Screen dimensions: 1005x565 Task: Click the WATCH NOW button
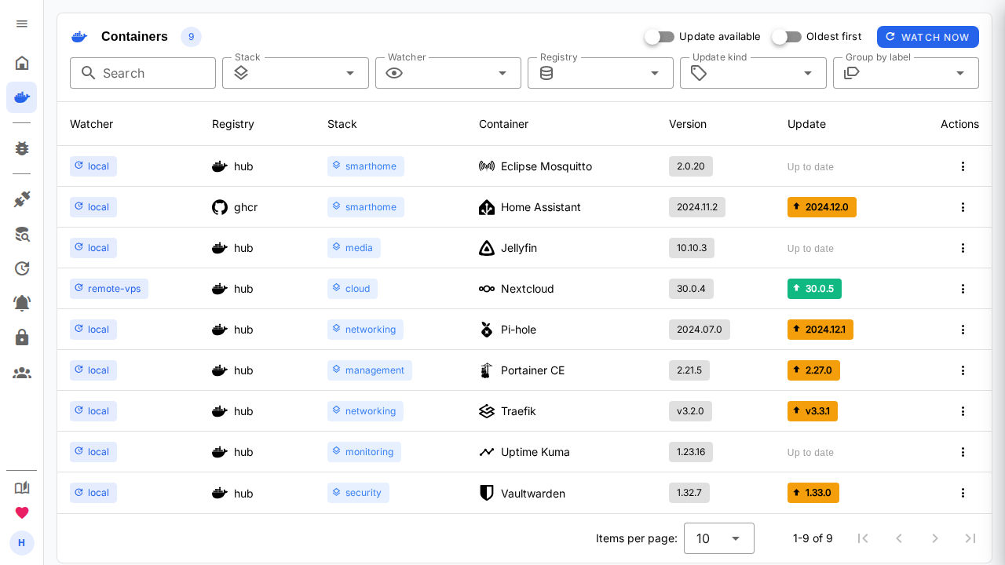pyautogui.click(x=928, y=37)
